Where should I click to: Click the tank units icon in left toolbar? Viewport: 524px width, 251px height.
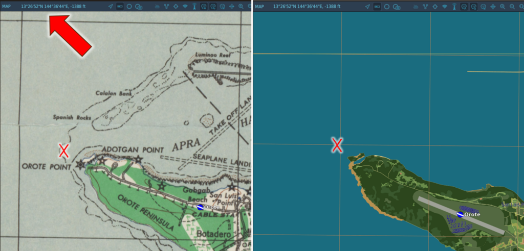click(x=157, y=7)
